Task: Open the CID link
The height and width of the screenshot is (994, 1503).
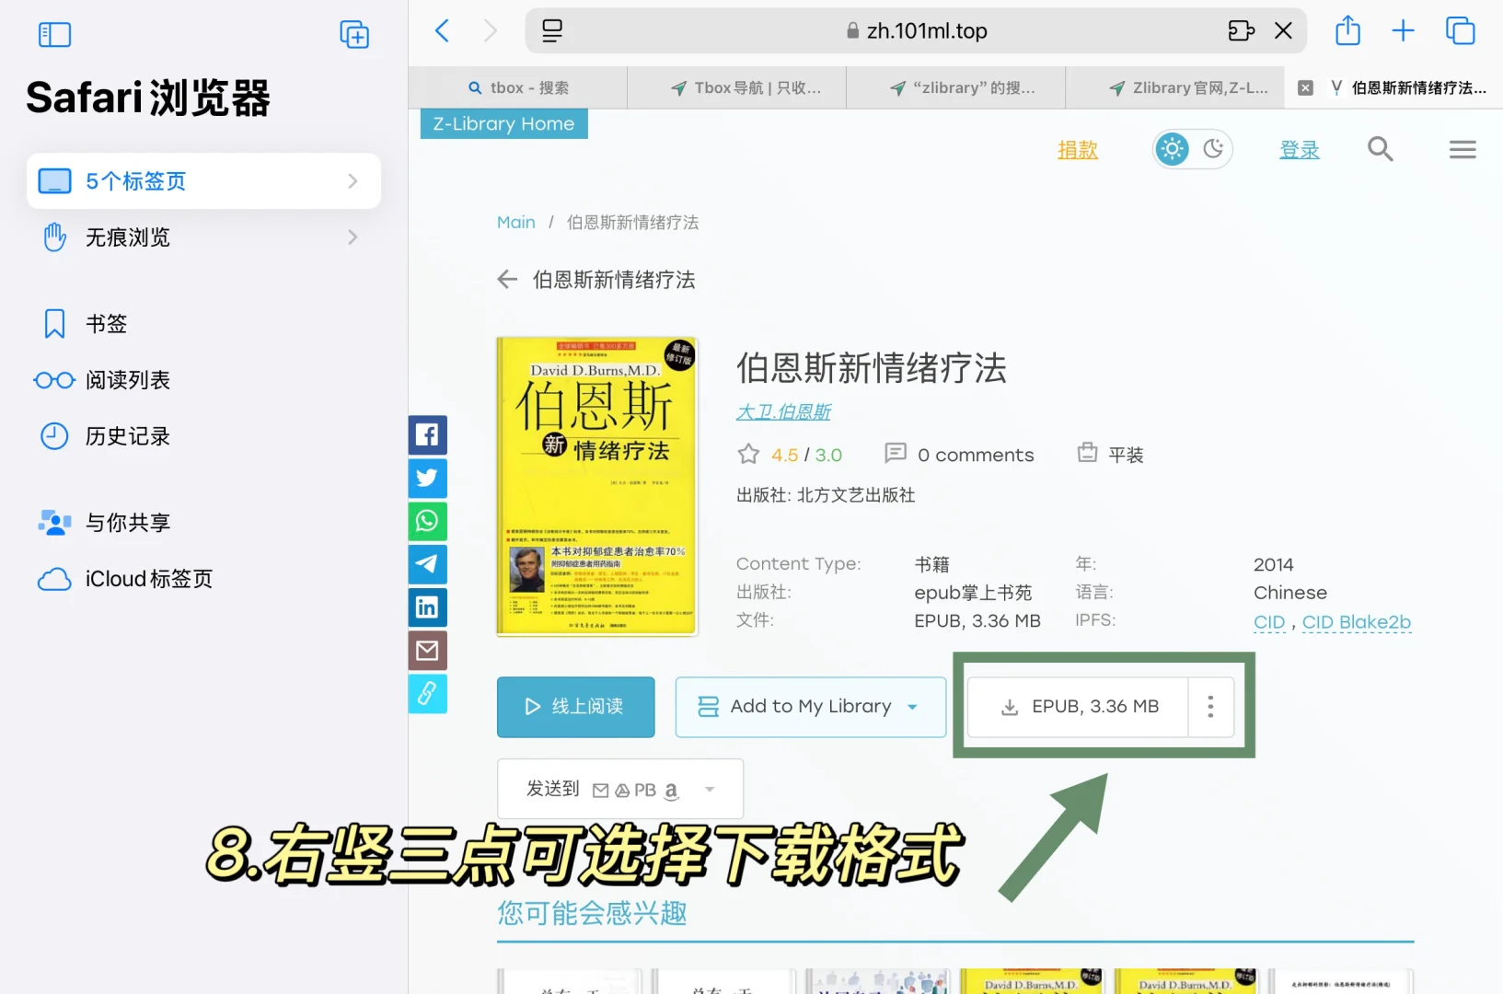Action: pos(1269,622)
